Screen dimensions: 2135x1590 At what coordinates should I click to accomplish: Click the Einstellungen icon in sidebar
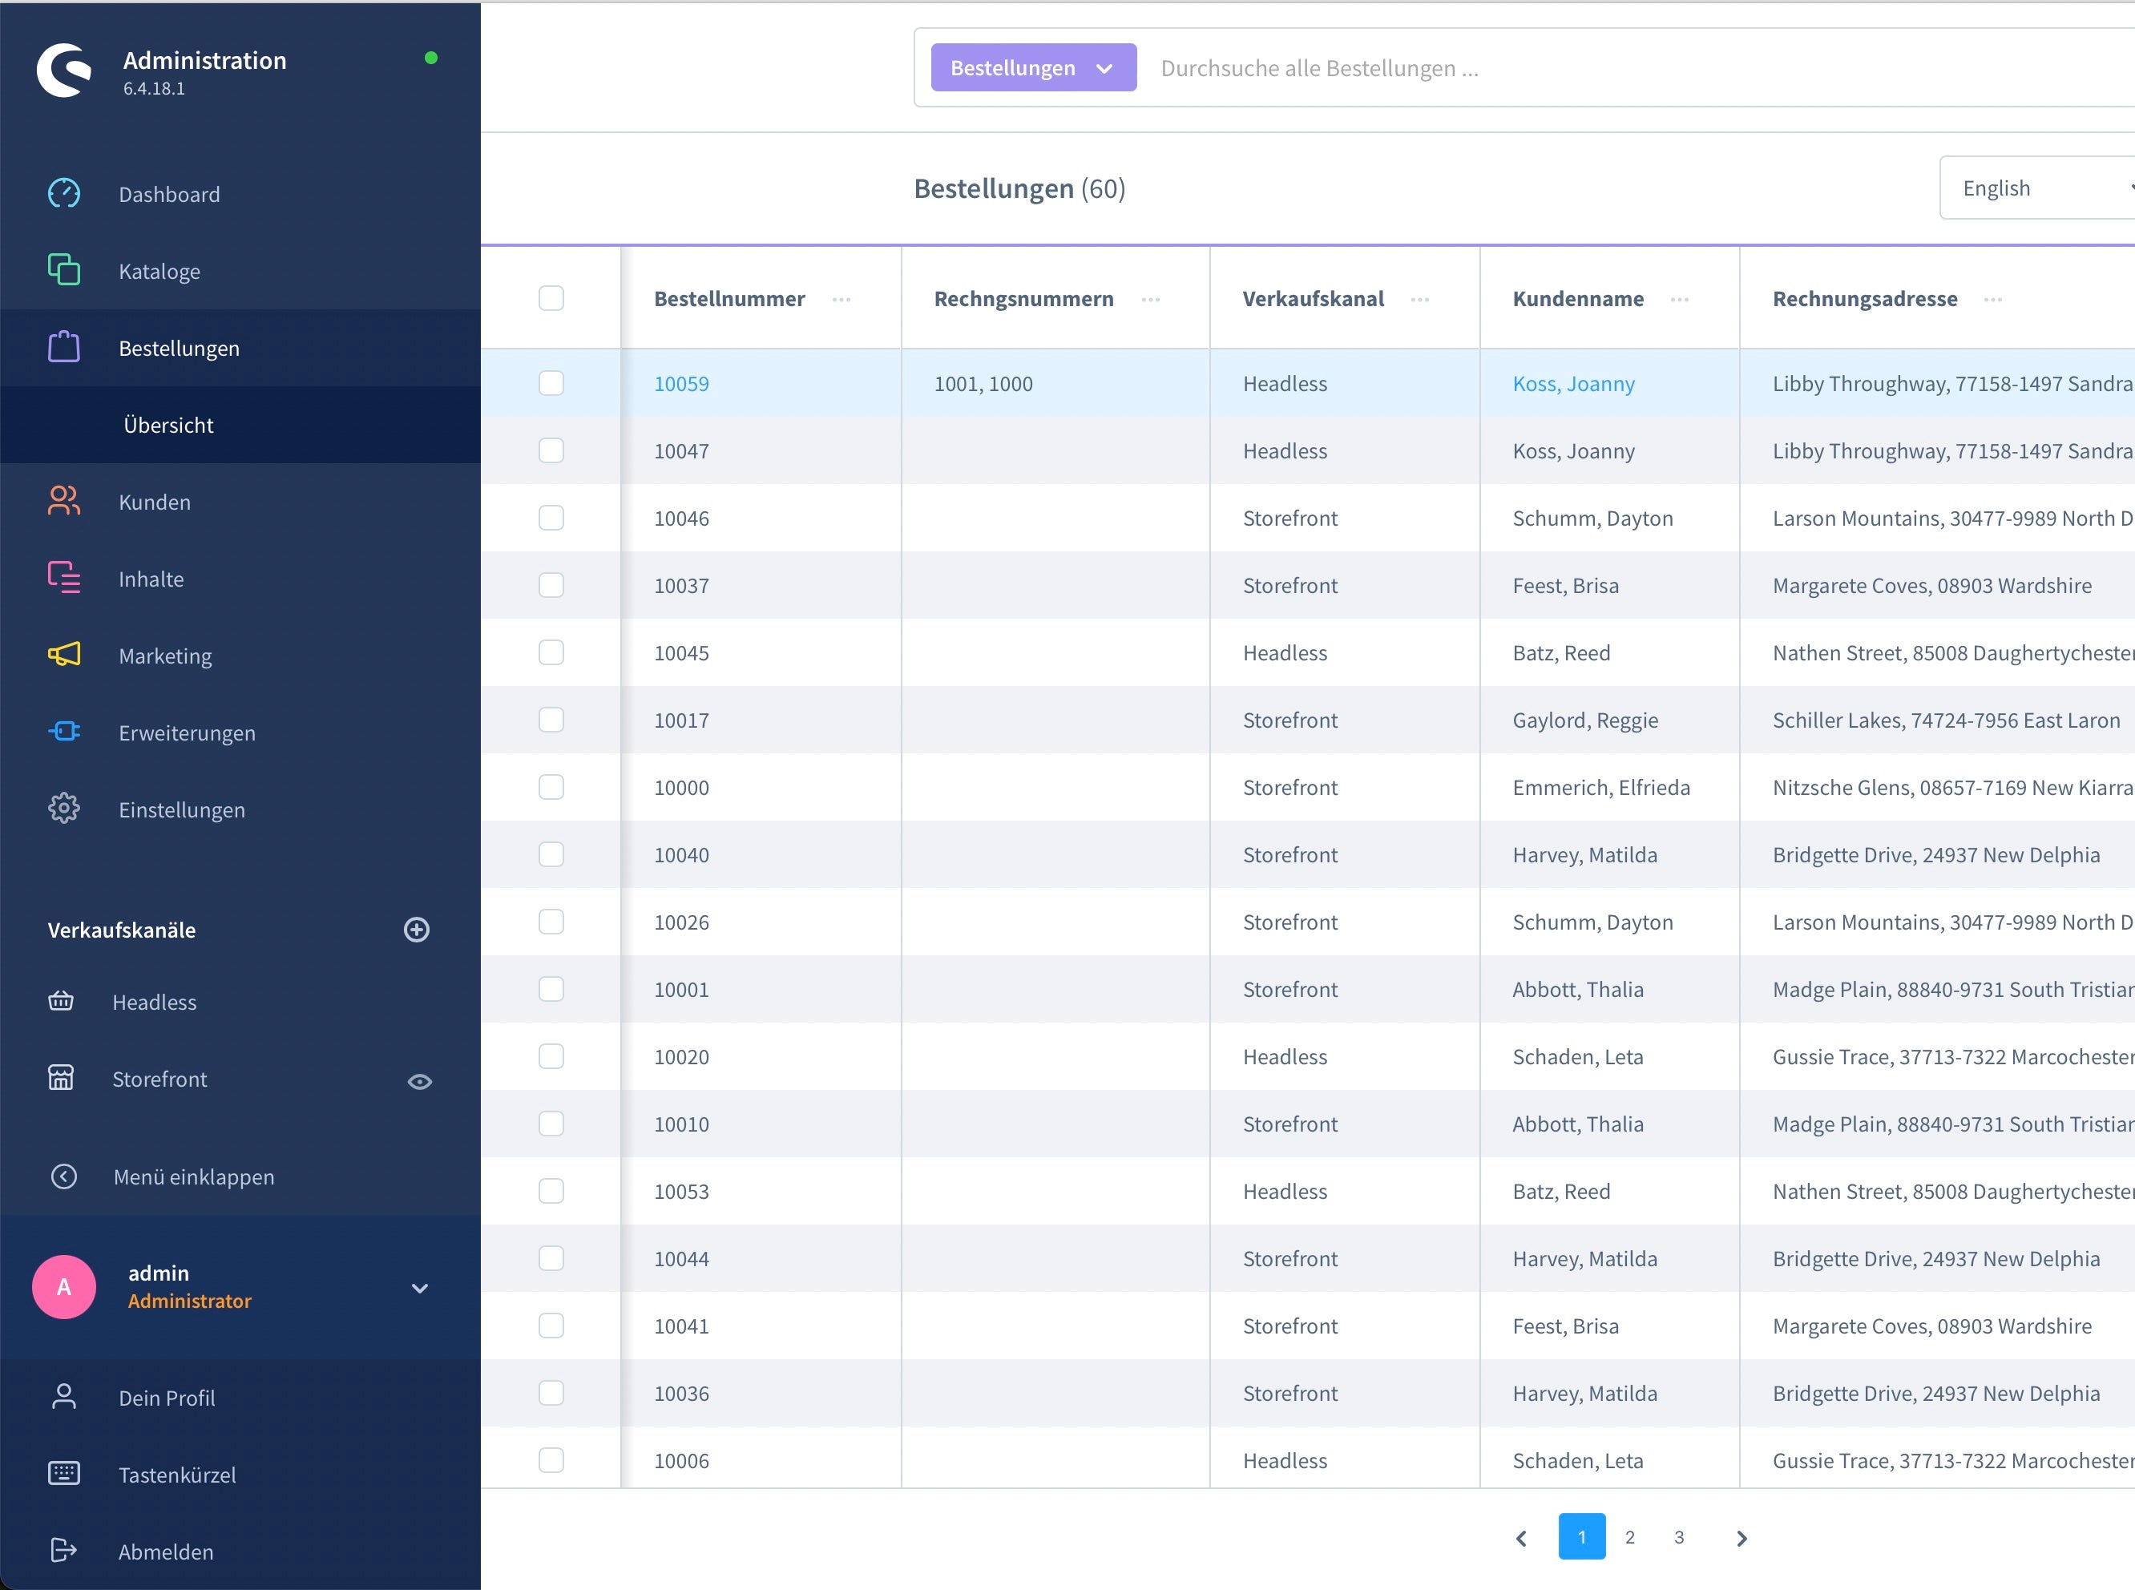point(63,809)
